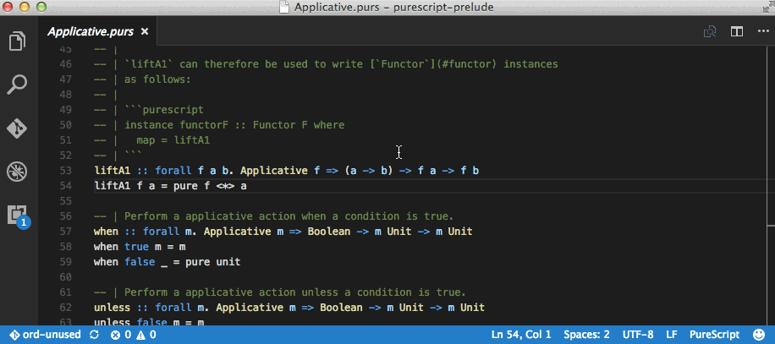Click Ln 54, Col 1 position indicator
Image resolution: width=775 pixels, height=344 pixels.
pyautogui.click(x=520, y=335)
